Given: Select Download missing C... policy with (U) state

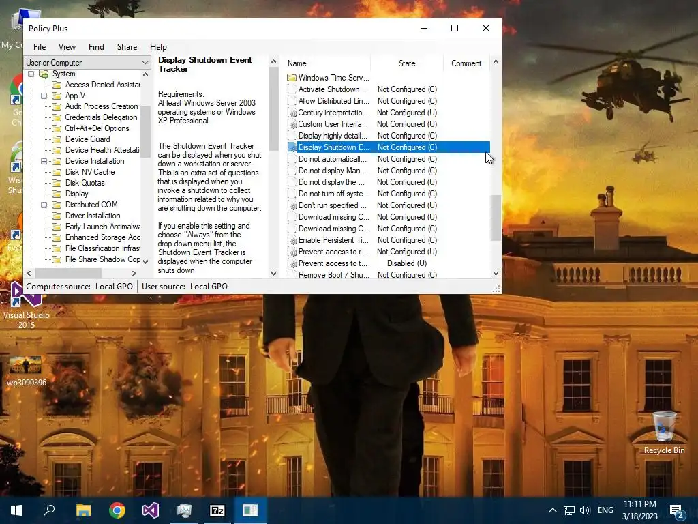Looking at the screenshot, I should pyautogui.click(x=388, y=216).
